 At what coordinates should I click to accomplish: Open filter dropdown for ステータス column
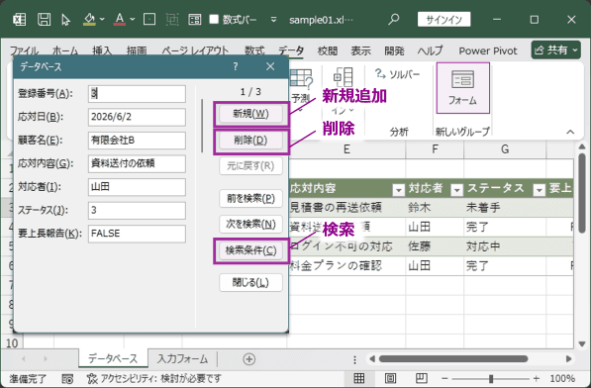539,190
